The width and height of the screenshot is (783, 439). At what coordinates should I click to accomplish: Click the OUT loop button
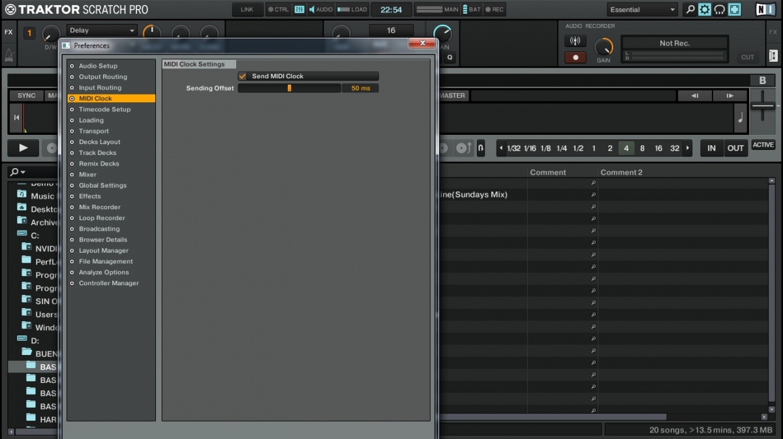tap(735, 148)
